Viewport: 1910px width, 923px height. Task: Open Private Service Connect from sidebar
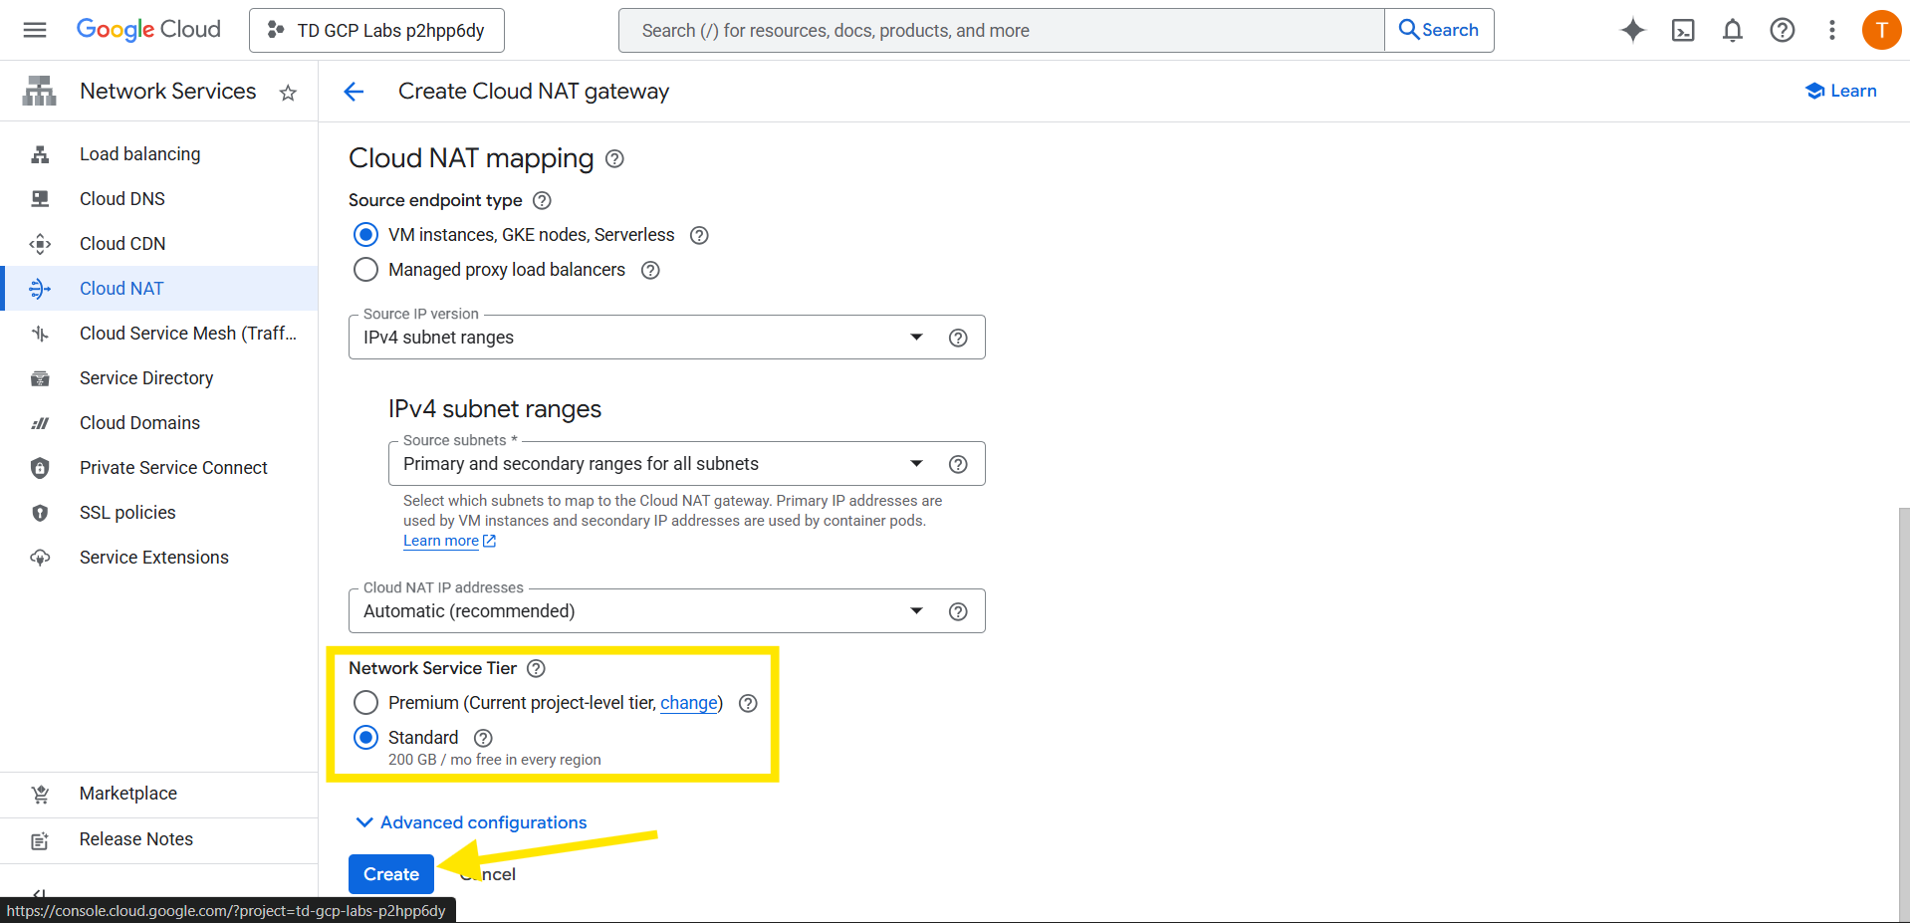173,468
